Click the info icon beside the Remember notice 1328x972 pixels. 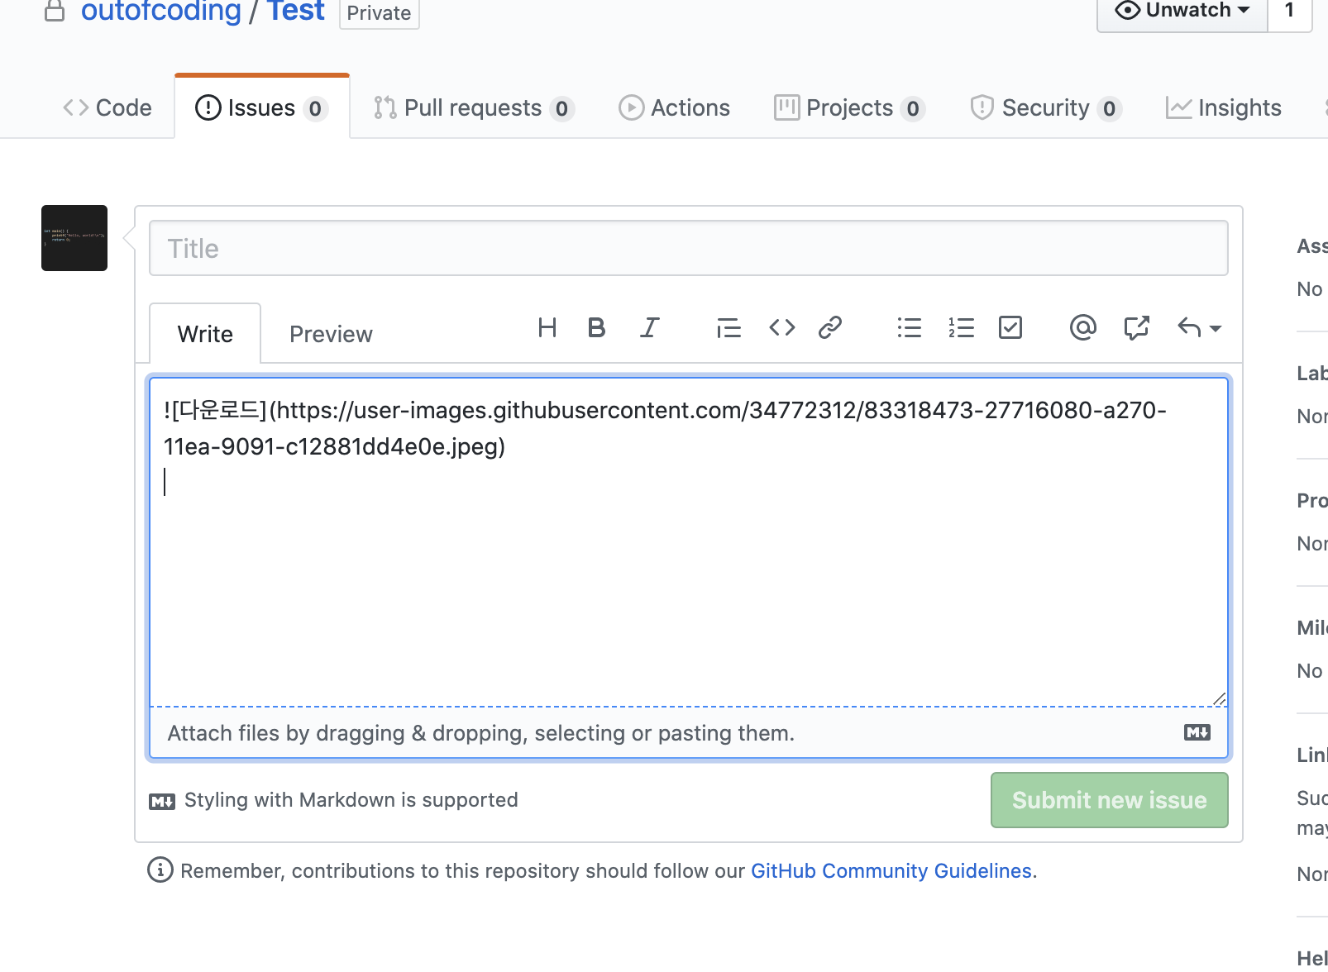coord(160,870)
